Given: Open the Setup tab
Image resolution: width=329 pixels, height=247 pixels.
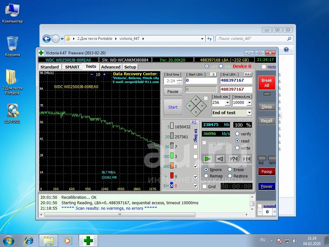Looking at the screenshot, I should click(130, 67).
